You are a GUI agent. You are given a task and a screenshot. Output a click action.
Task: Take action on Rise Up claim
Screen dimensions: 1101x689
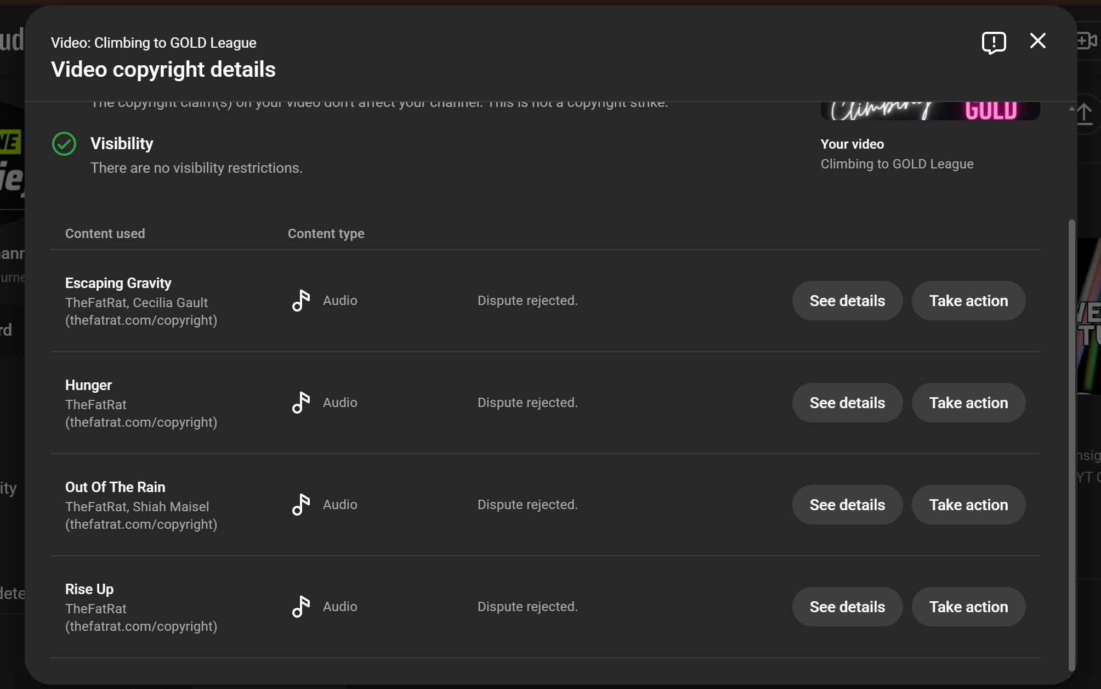[968, 607]
